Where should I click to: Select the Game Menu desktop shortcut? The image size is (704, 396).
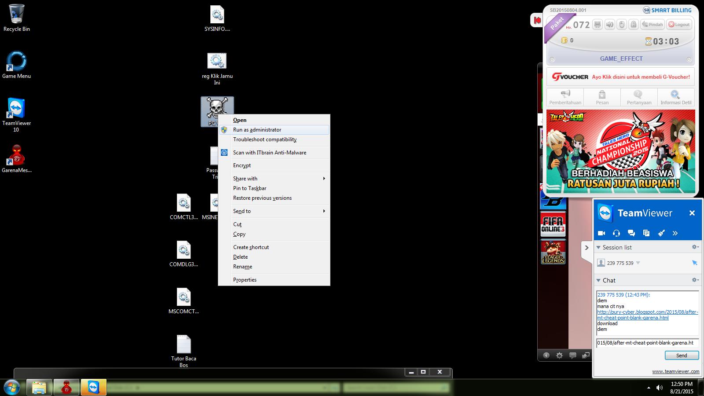[16, 65]
